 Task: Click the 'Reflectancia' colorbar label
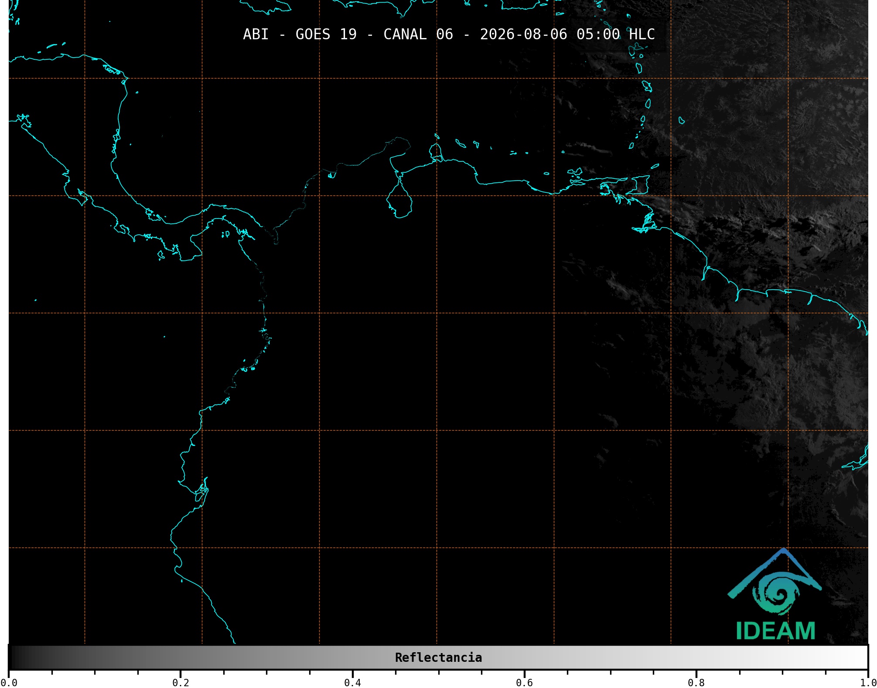pyautogui.click(x=438, y=657)
